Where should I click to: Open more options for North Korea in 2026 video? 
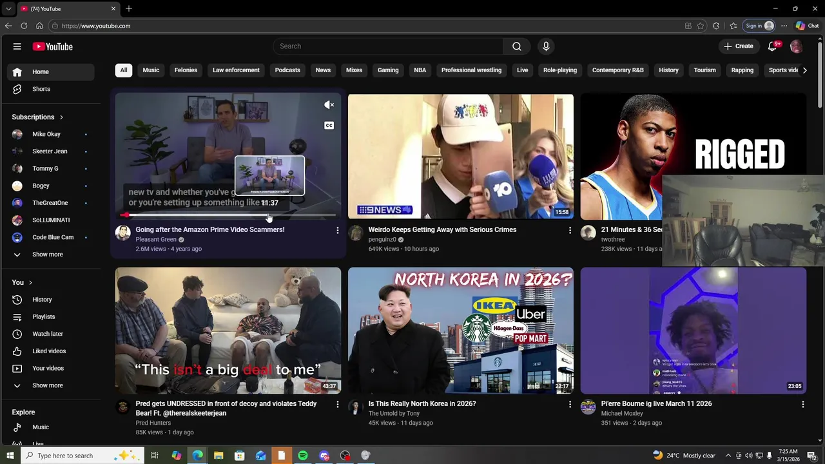[570, 404]
